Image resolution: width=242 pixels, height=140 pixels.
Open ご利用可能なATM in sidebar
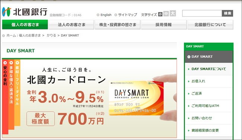209,106
